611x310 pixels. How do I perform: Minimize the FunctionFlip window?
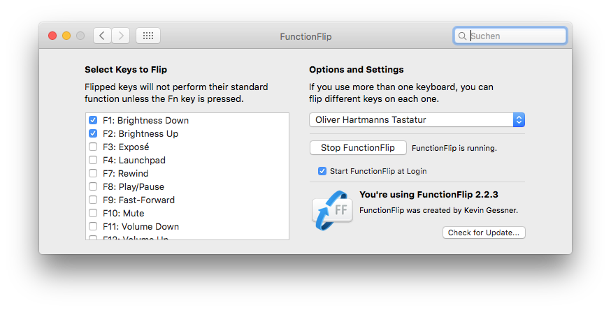click(x=66, y=36)
